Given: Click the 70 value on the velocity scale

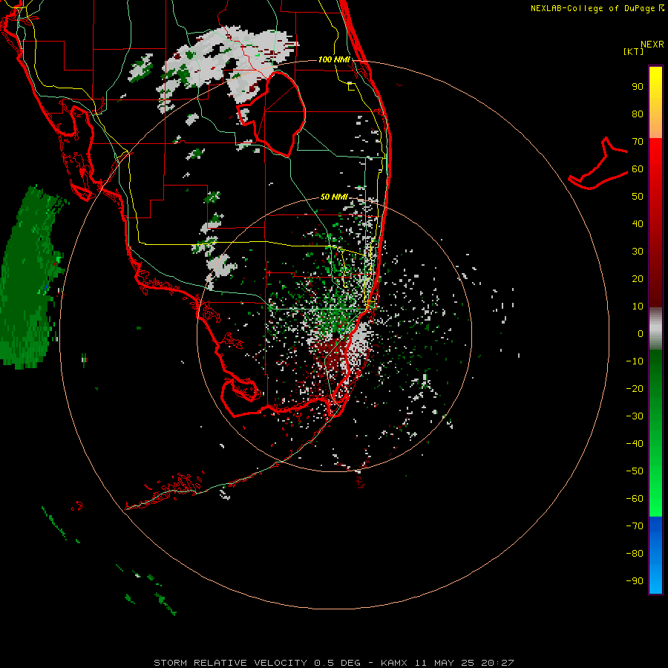Looking at the screenshot, I should point(638,142).
